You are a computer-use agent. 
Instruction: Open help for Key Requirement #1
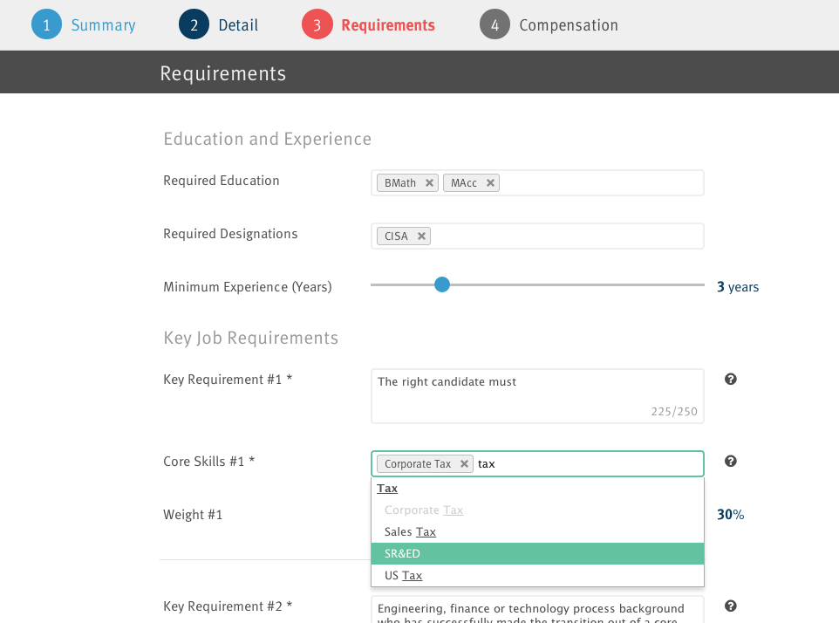(730, 380)
